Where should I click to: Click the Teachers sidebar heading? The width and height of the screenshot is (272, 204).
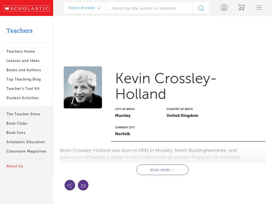coord(19,31)
